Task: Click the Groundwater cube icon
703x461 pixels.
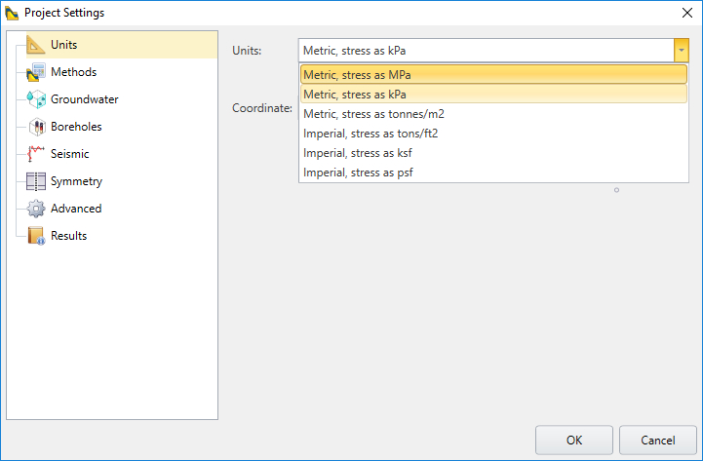Action: pyautogui.click(x=36, y=99)
